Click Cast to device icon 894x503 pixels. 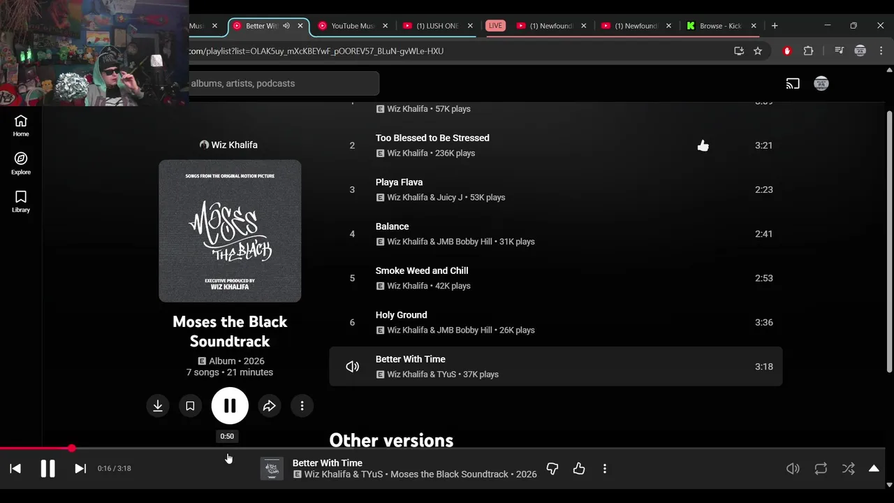(793, 84)
